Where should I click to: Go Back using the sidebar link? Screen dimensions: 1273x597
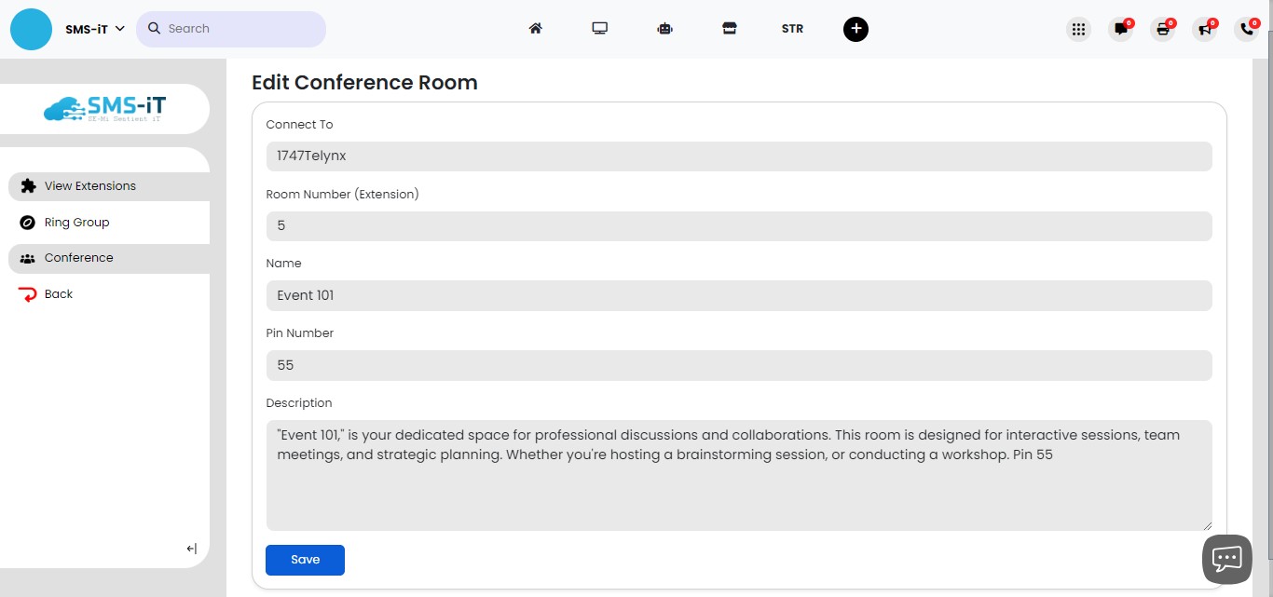click(x=58, y=293)
